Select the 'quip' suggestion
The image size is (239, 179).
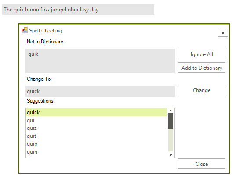(x=96, y=144)
